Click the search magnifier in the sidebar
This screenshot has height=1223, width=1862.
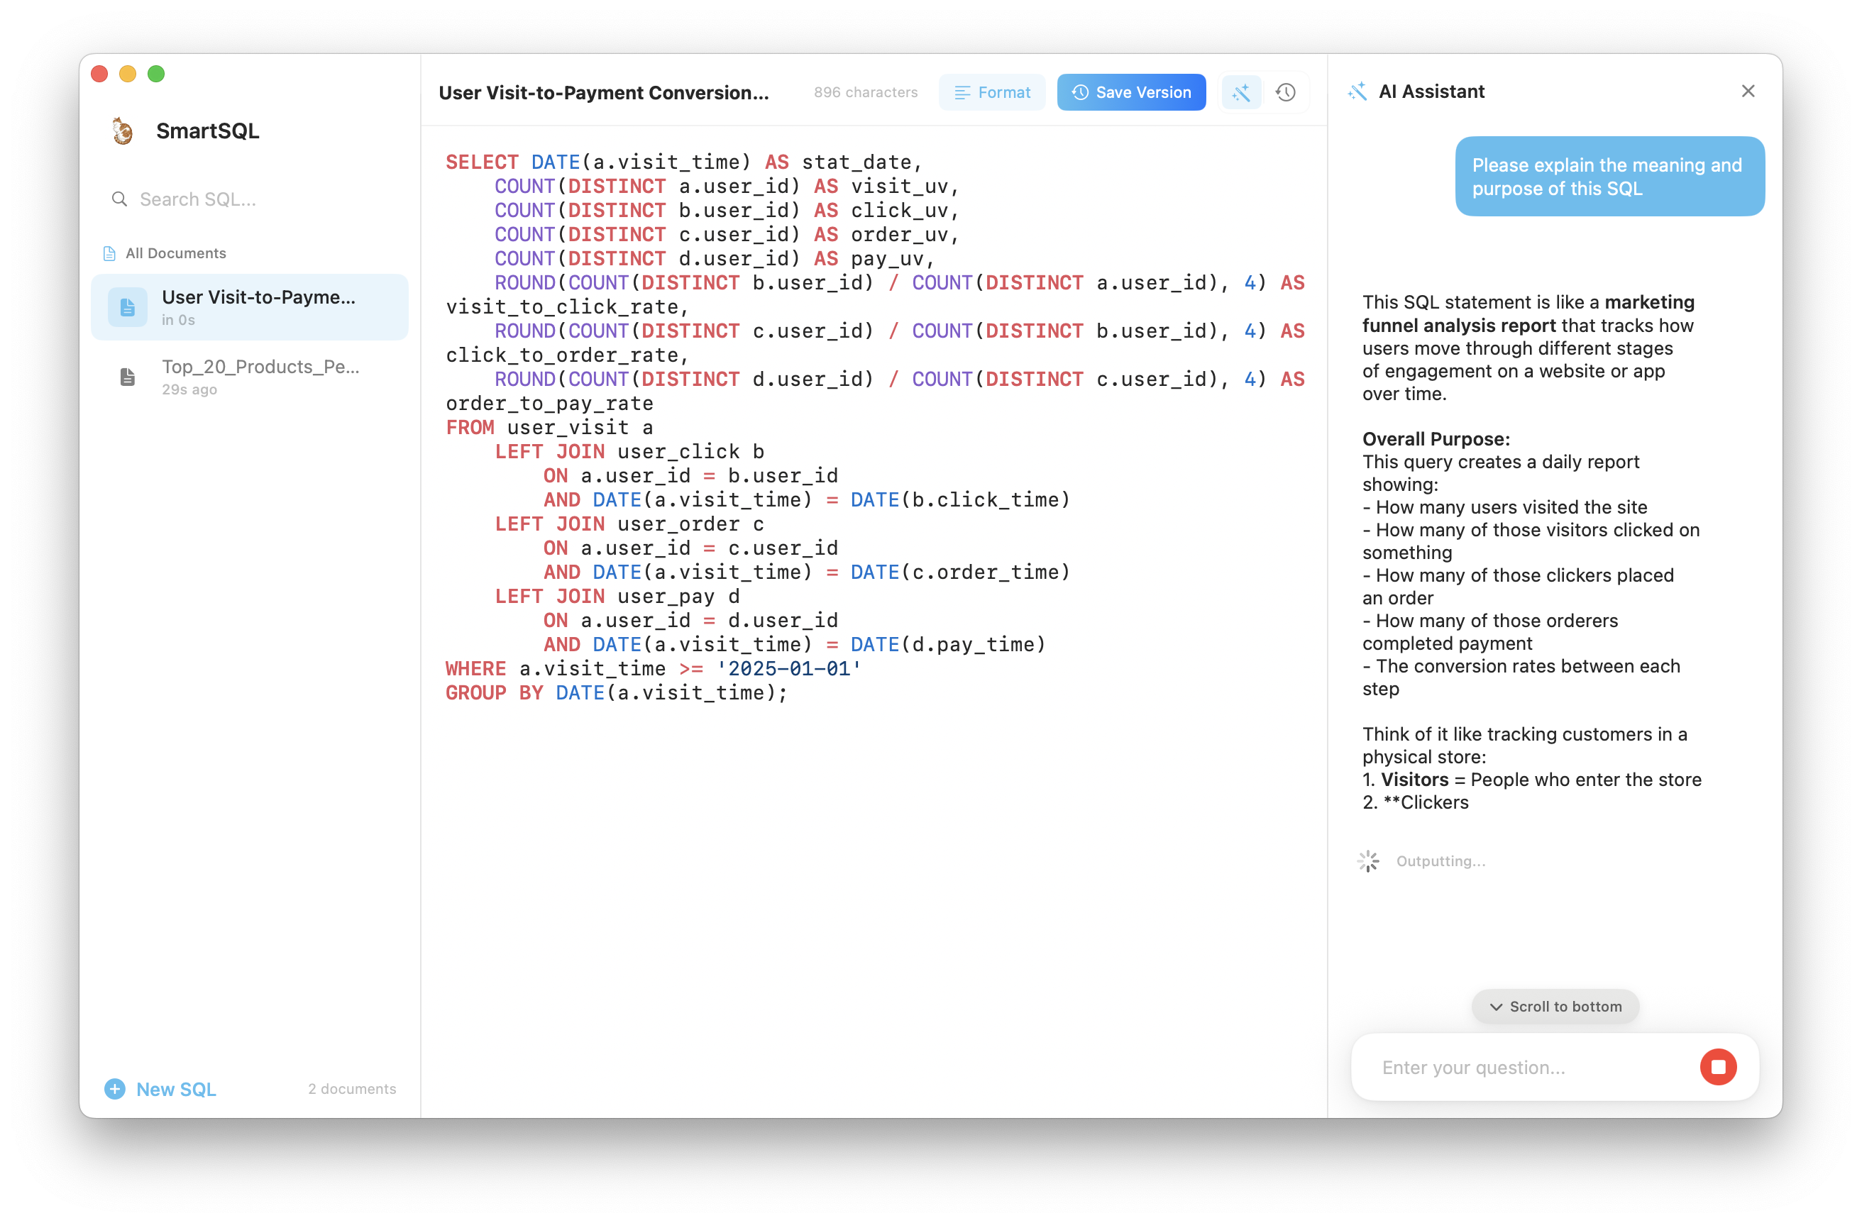[x=120, y=199]
